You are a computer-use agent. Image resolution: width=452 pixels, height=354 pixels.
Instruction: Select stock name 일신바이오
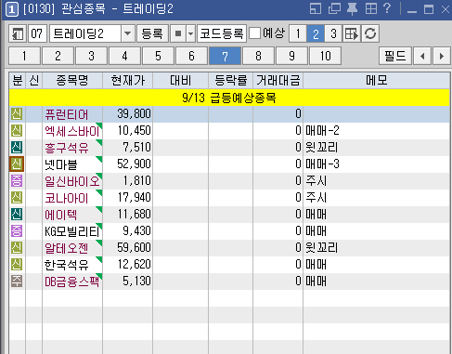click(x=72, y=181)
